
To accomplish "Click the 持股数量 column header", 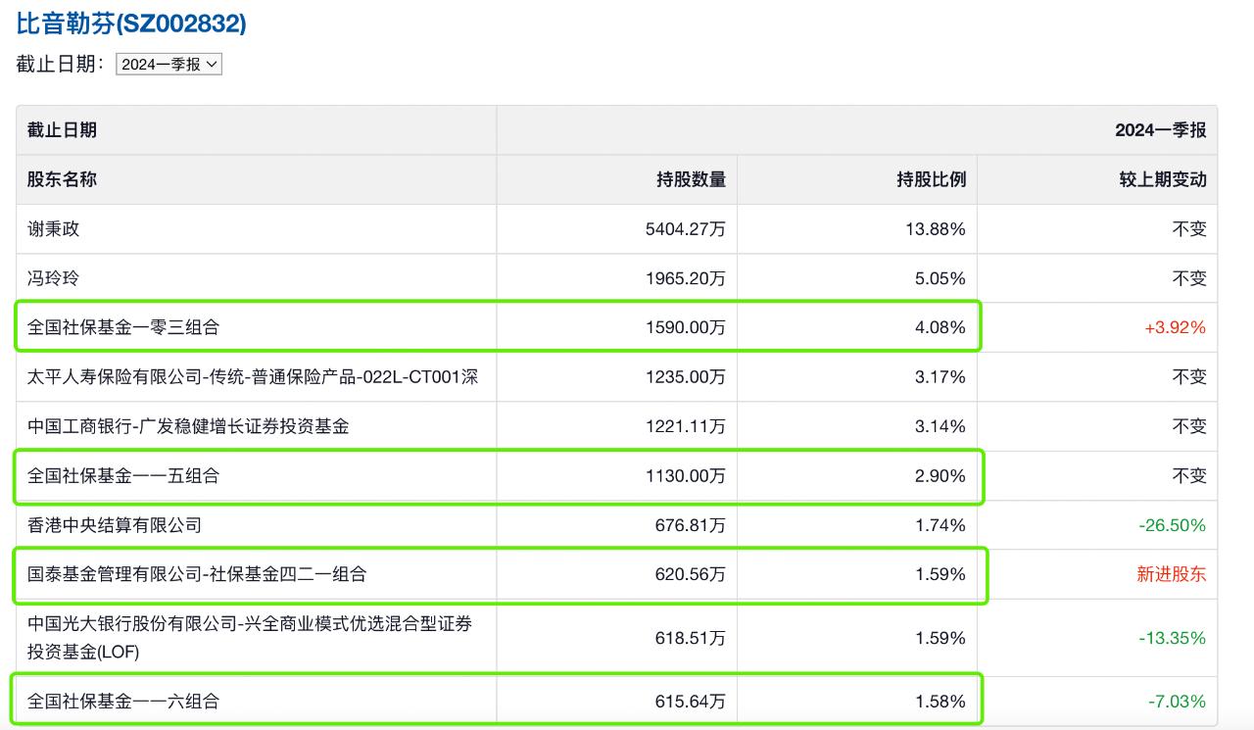I will click(691, 179).
